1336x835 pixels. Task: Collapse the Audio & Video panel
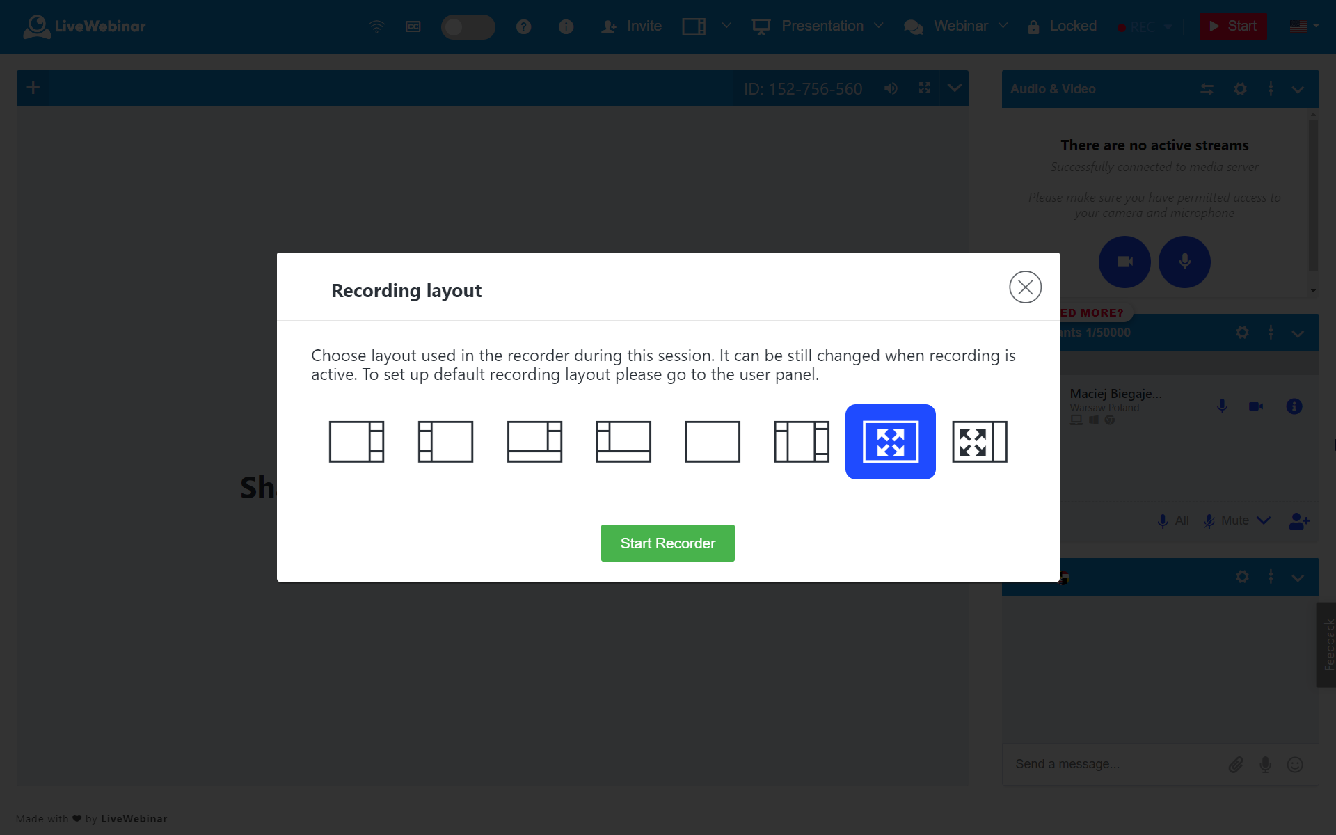(1297, 89)
